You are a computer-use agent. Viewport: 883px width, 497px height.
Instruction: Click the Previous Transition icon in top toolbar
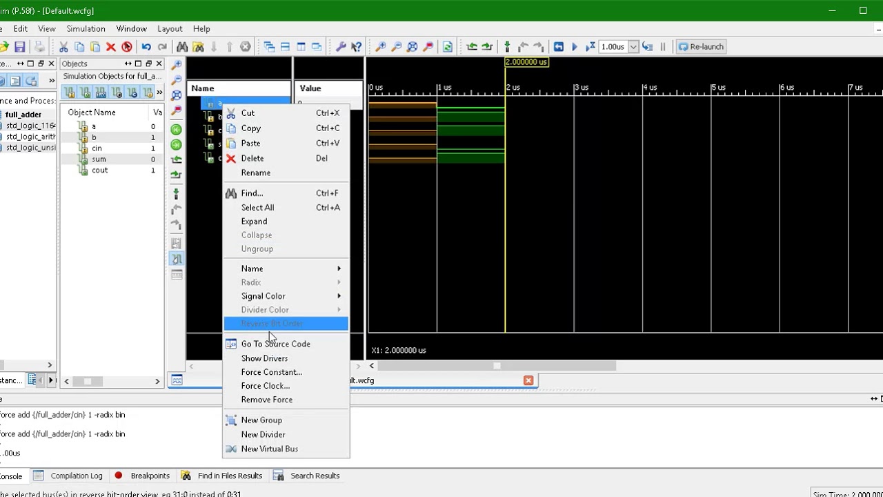pyautogui.click(x=472, y=47)
